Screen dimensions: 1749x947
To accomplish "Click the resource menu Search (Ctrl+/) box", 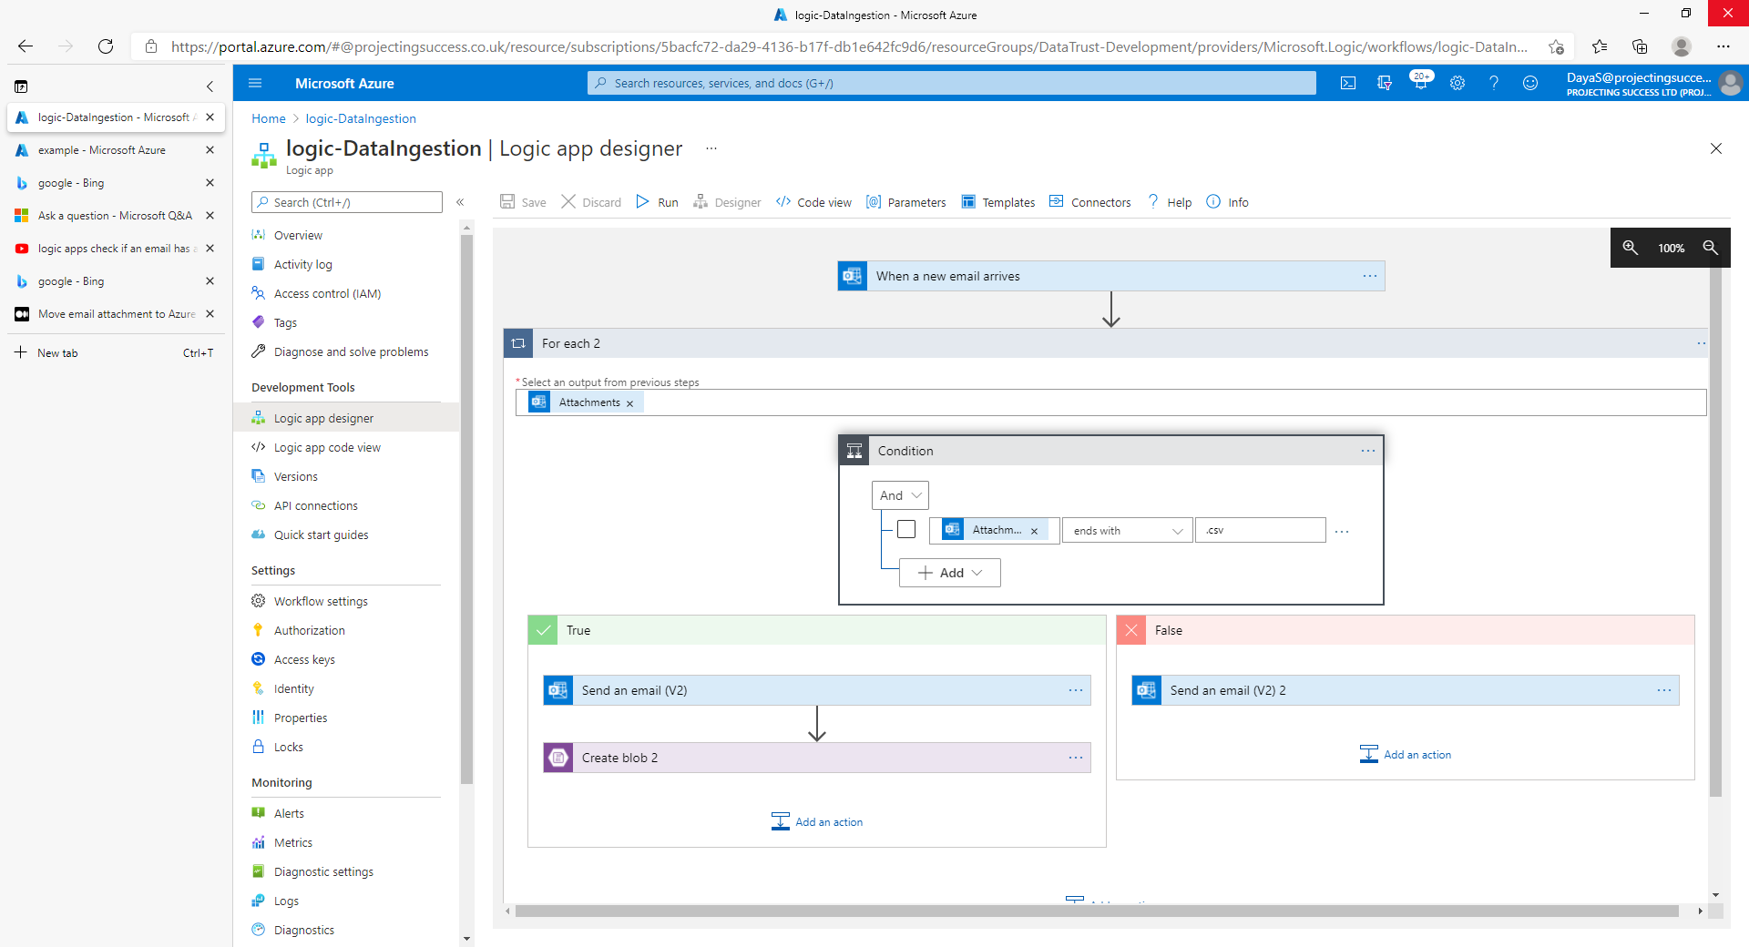I will click(x=347, y=202).
